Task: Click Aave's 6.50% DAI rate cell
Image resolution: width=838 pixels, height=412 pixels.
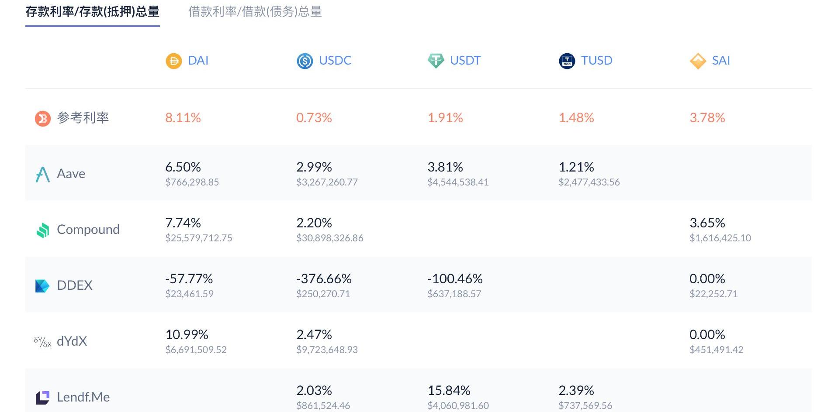Action: click(183, 167)
